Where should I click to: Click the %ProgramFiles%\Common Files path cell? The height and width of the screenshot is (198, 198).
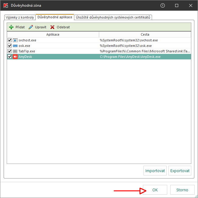click(145, 51)
